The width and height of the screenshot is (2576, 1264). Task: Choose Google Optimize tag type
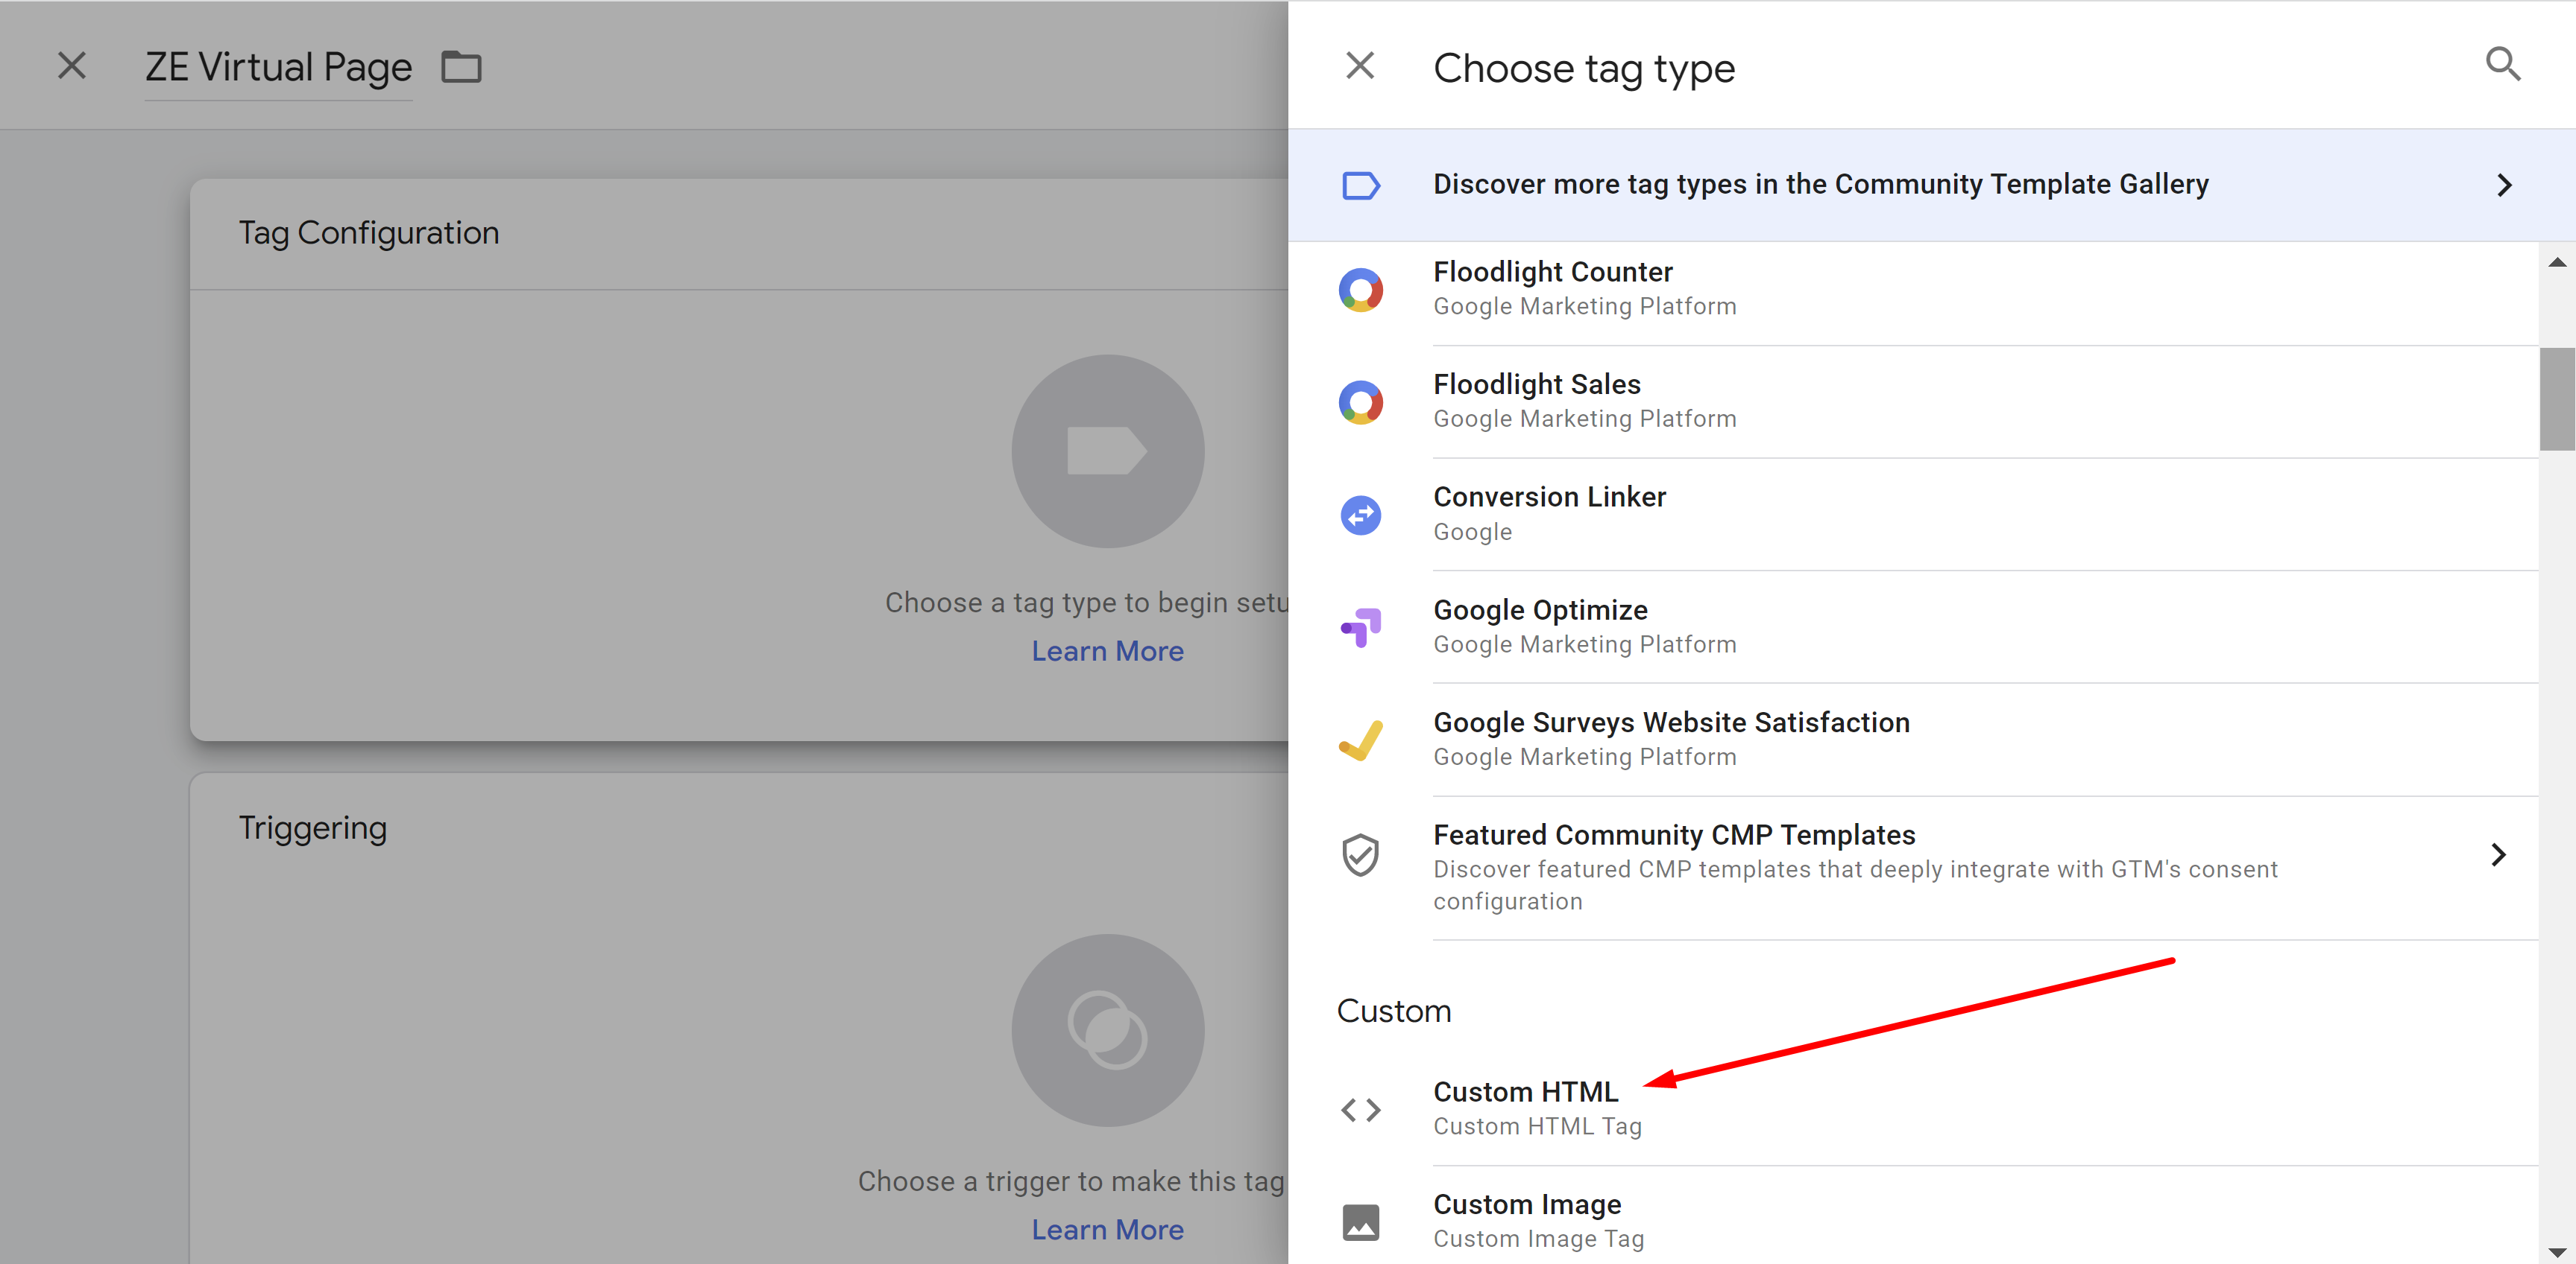[1913, 629]
